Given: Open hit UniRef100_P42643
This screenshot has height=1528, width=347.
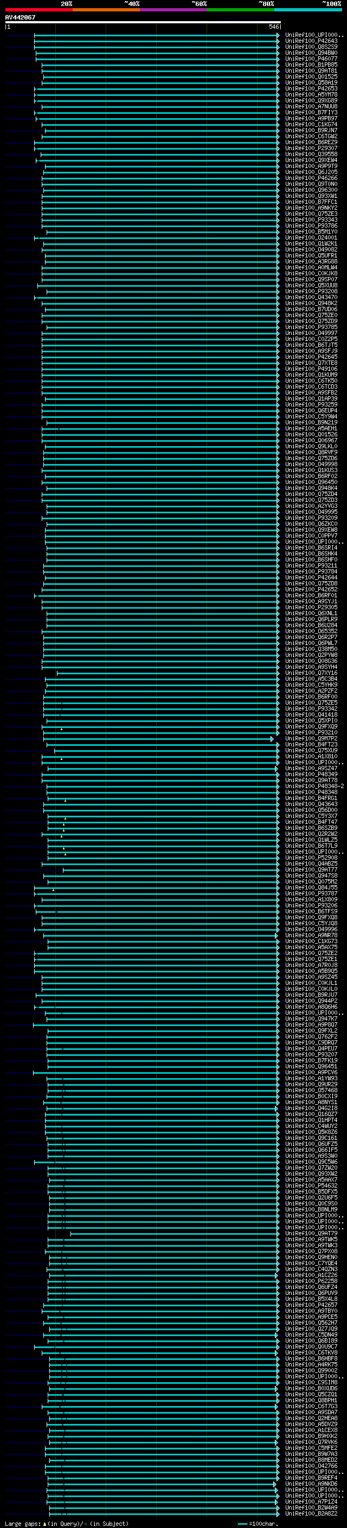Looking at the screenshot, I should coord(311,41).
